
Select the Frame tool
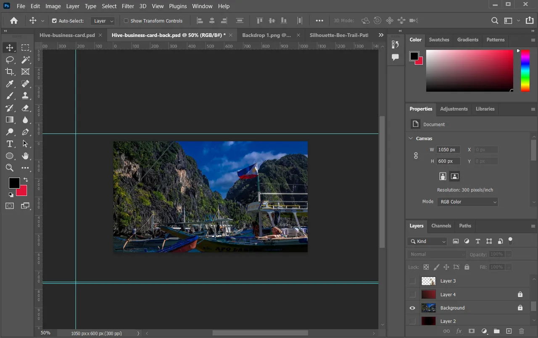[25, 72]
